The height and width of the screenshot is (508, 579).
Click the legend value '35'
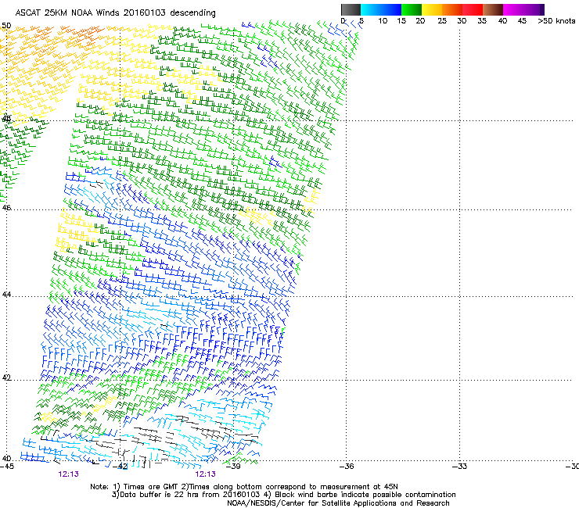(482, 21)
